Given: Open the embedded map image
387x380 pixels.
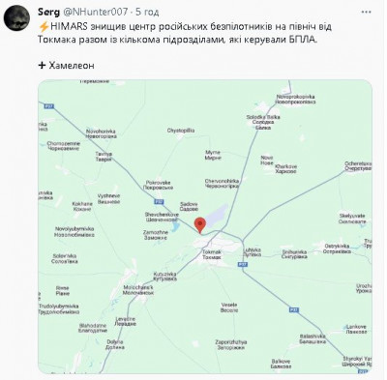Looking at the screenshot, I should pyautogui.click(x=205, y=227).
